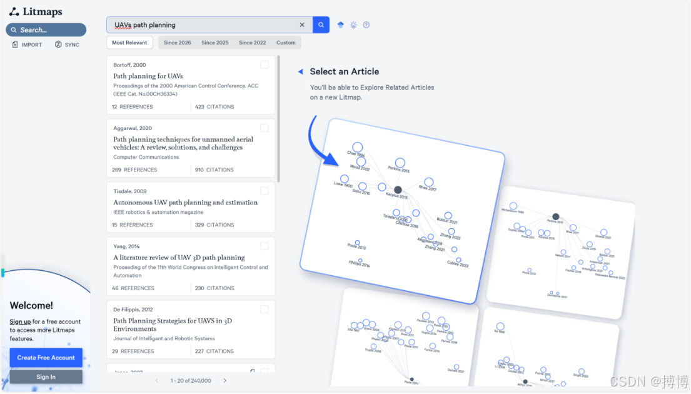Clear the search query with X
The height and width of the screenshot is (394, 691).
tap(302, 24)
